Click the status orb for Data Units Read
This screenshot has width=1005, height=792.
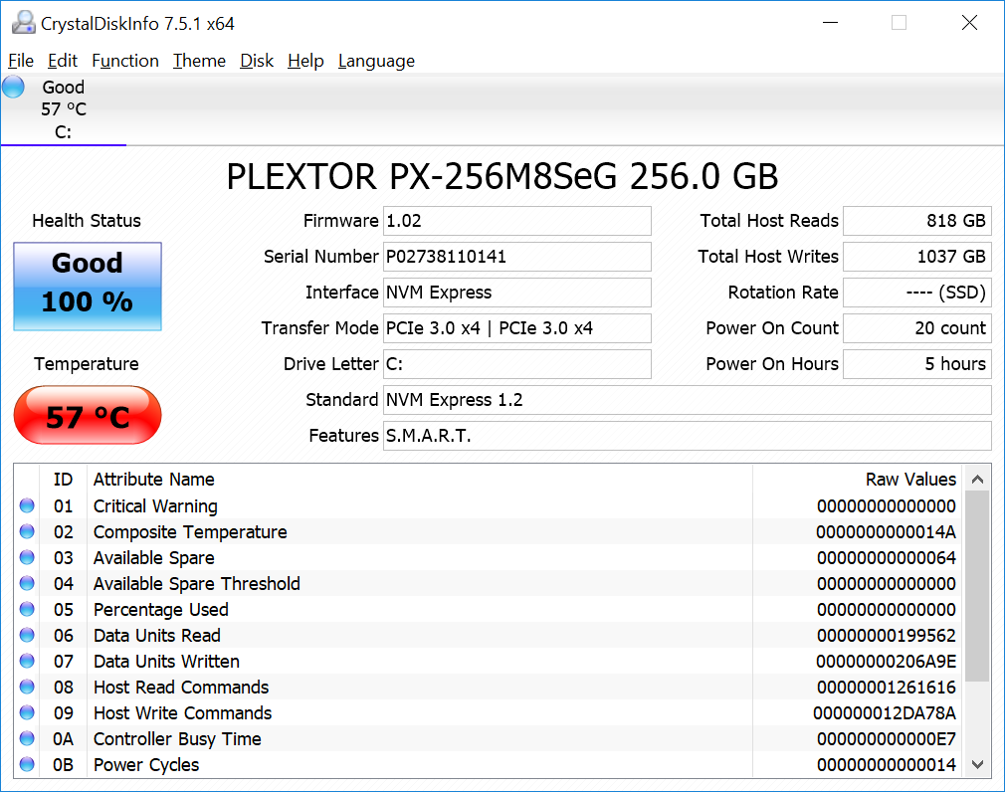[x=27, y=635]
